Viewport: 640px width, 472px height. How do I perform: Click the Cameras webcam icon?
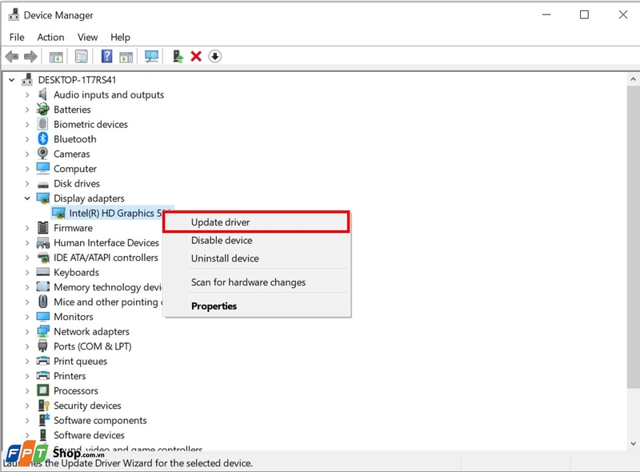(x=43, y=154)
